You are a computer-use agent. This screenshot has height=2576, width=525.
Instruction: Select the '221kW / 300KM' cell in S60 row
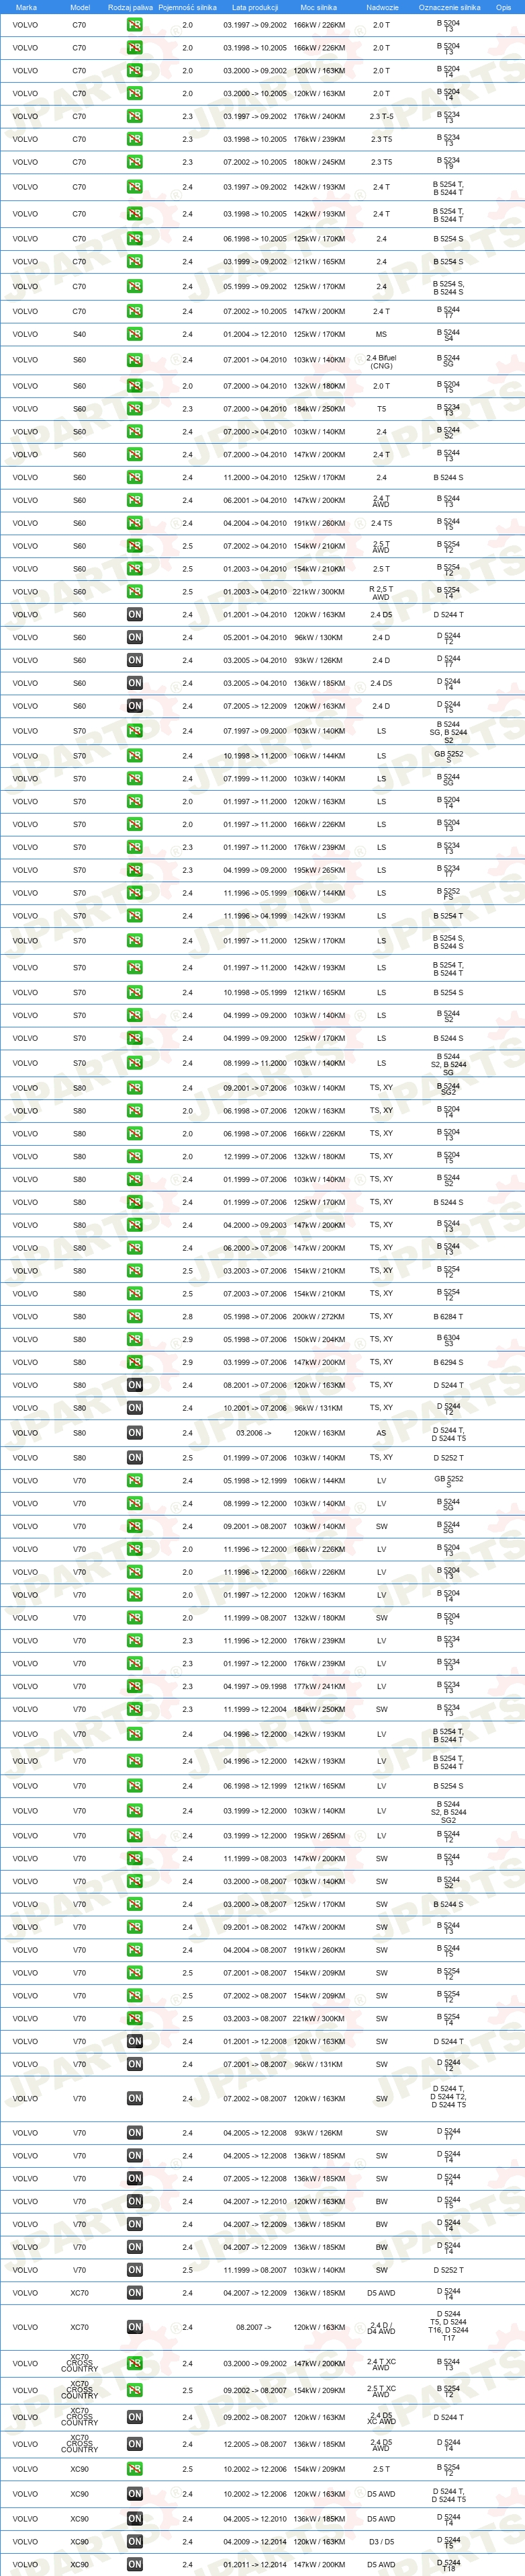320,592
